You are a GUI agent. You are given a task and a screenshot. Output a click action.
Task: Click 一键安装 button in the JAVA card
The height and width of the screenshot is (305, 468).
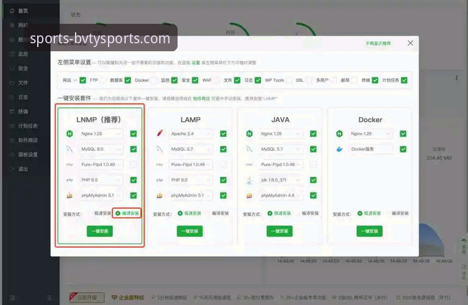point(279,231)
